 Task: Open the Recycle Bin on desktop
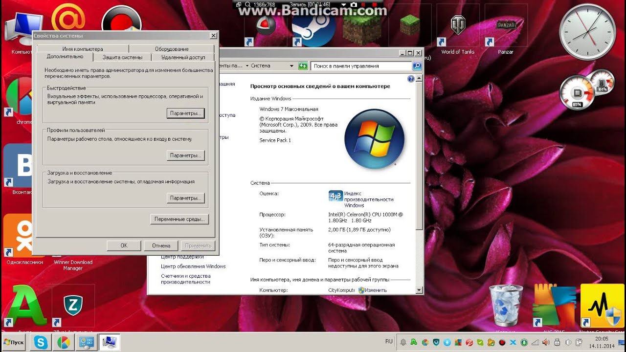tap(506, 306)
